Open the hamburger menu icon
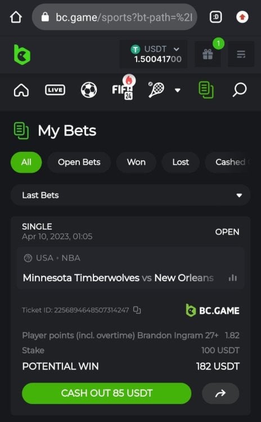The height and width of the screenshot is (422, 261). pos(241,55)
